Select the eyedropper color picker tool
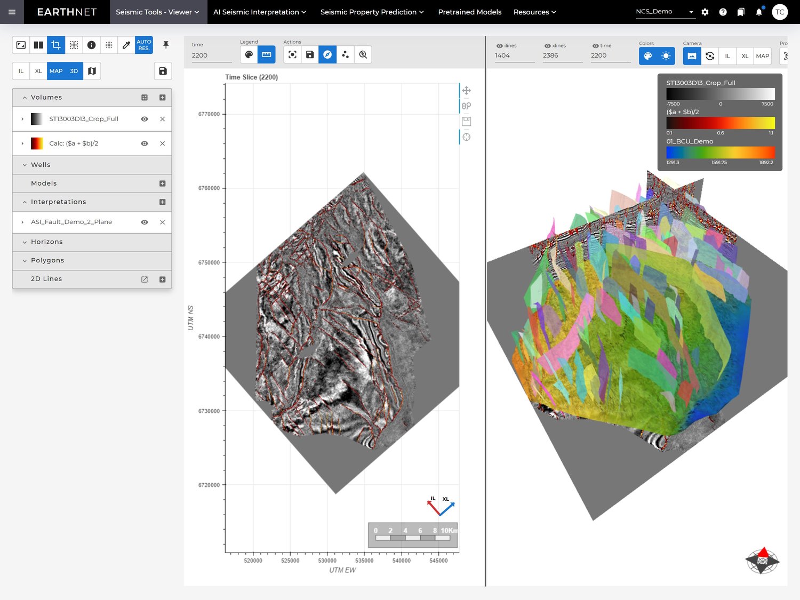Image resolution: width=800 pixels, height=600 pixels. [x=126, y=45]
